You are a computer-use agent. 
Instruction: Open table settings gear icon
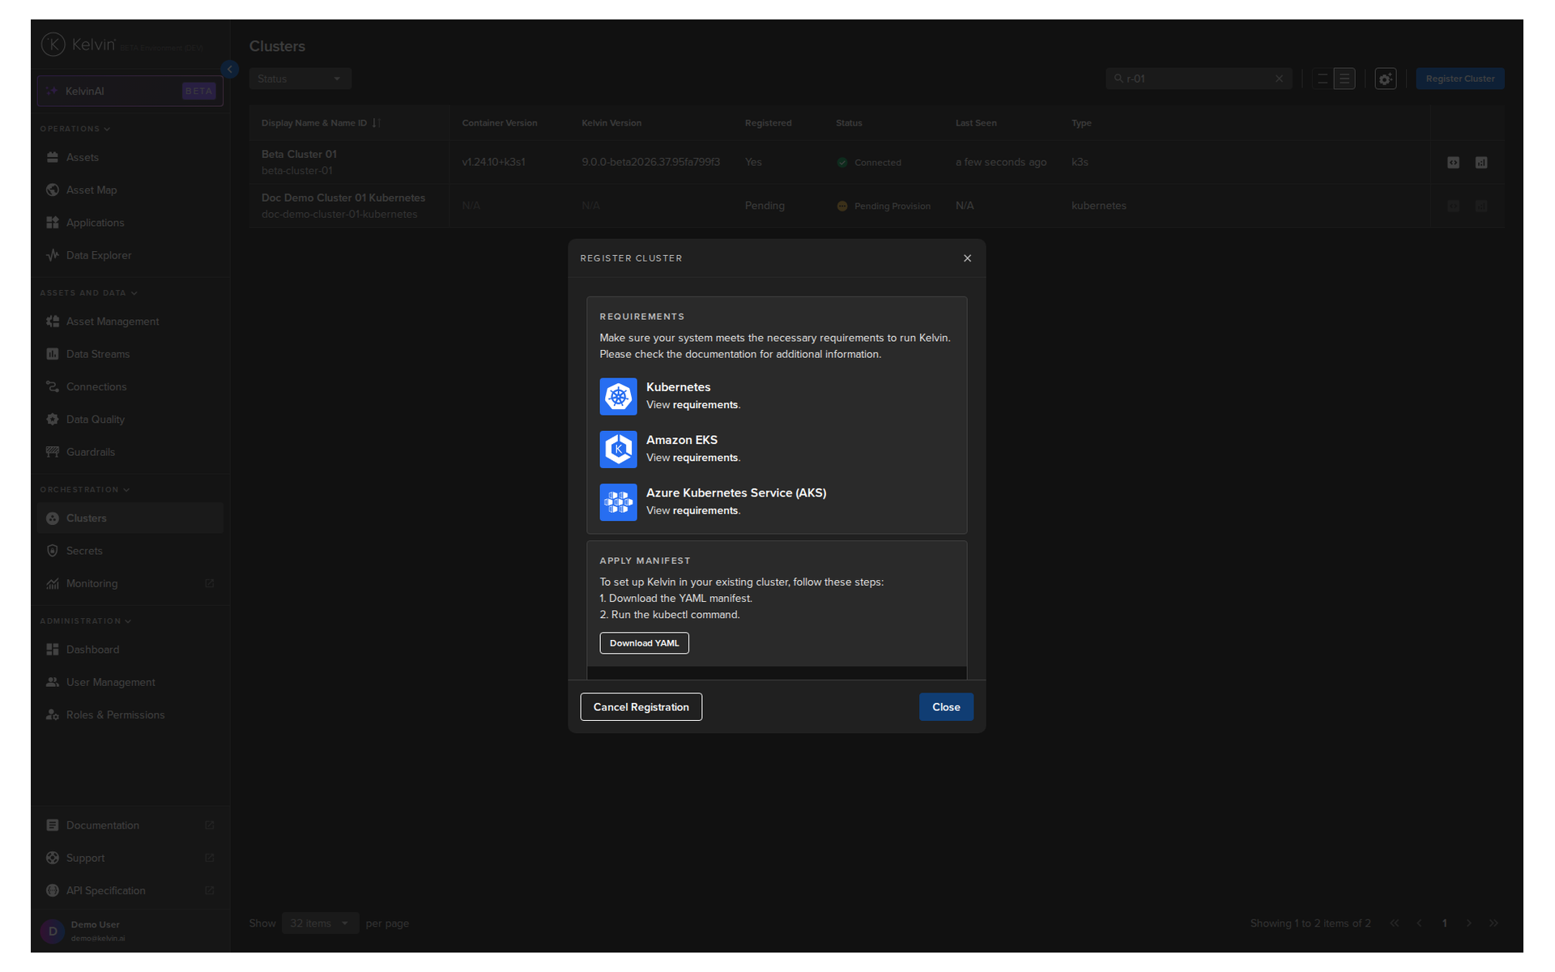click(1385, 79)
